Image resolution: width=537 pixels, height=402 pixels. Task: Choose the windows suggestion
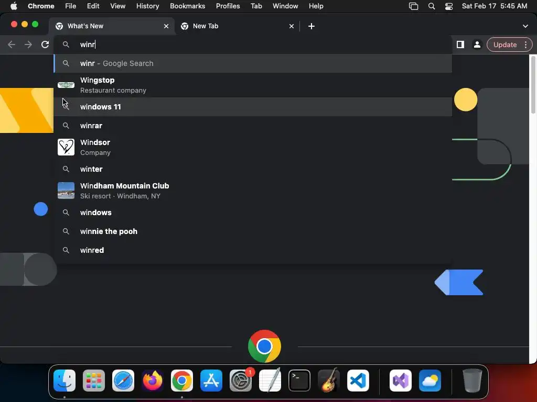pyautogui.click(x=253, y=213)
